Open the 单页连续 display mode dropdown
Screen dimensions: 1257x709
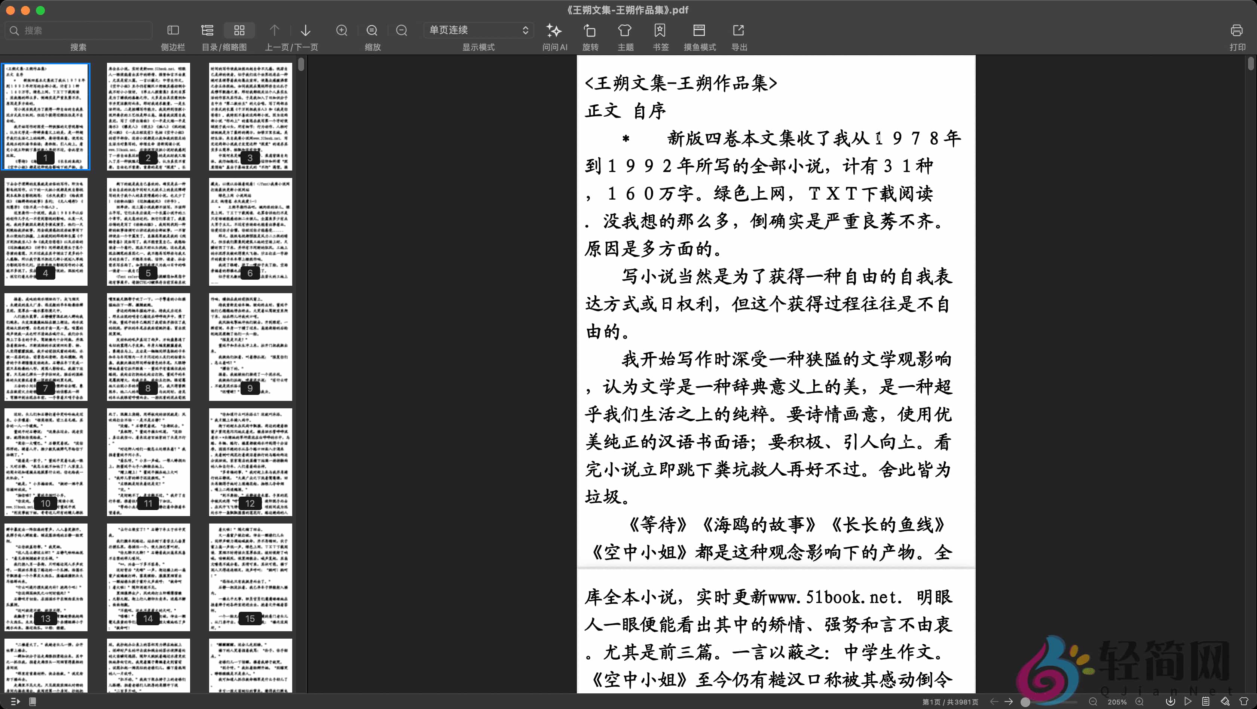[x=478, y=30]
